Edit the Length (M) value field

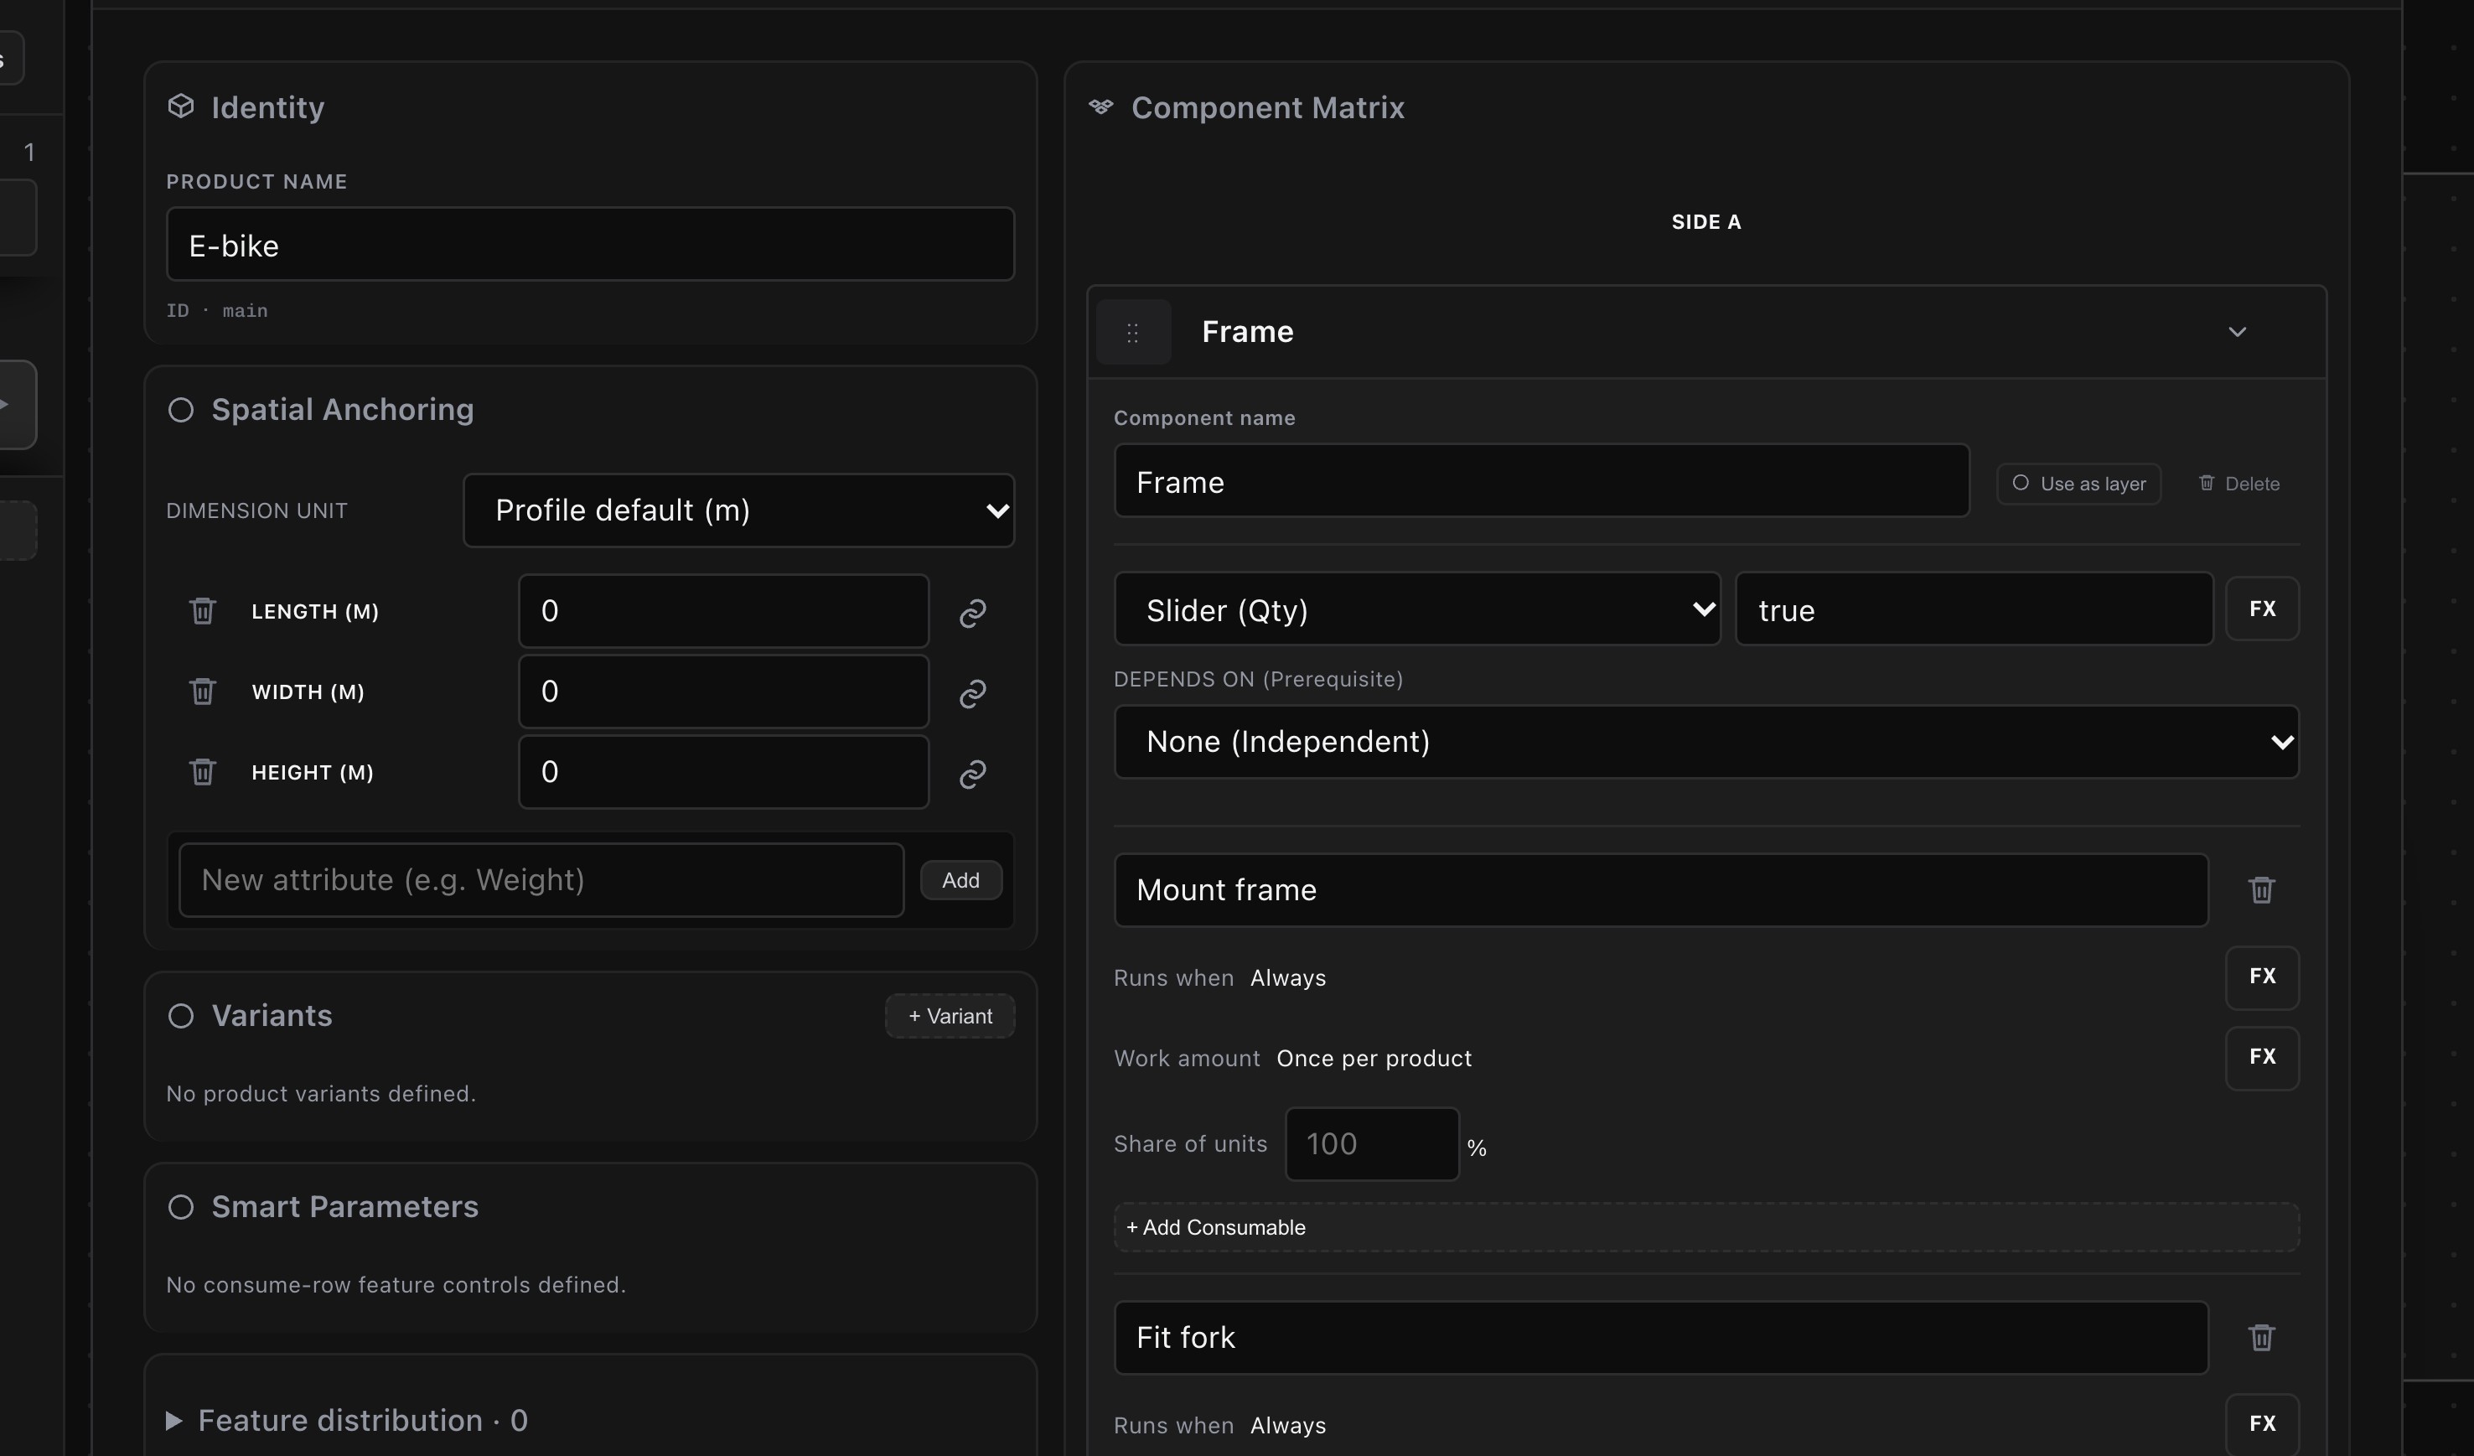click(723, 611)
